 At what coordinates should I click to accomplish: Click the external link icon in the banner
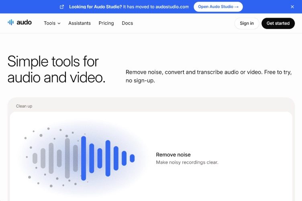(x=62, y=7)
